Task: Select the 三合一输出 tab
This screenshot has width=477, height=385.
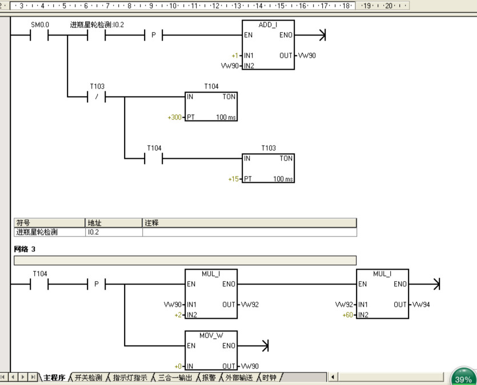Action: [x=174, y=378]
